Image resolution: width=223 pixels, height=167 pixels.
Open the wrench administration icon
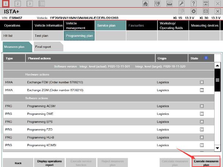tap(182, 4)
